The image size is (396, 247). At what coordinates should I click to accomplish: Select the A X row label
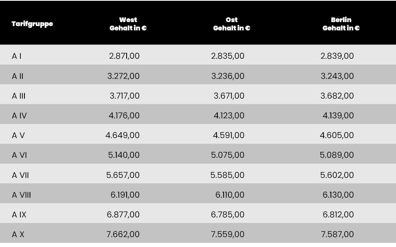point(18,234)
